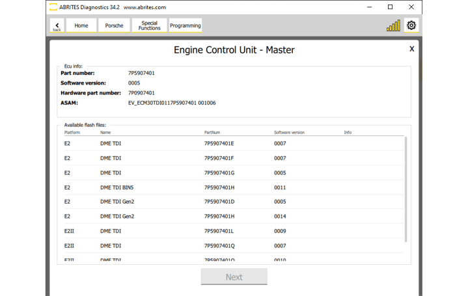Image resolution: width=468 pixels, height=296 pixels.
Task: Switch to the Programming section
Action: (185, 25)
